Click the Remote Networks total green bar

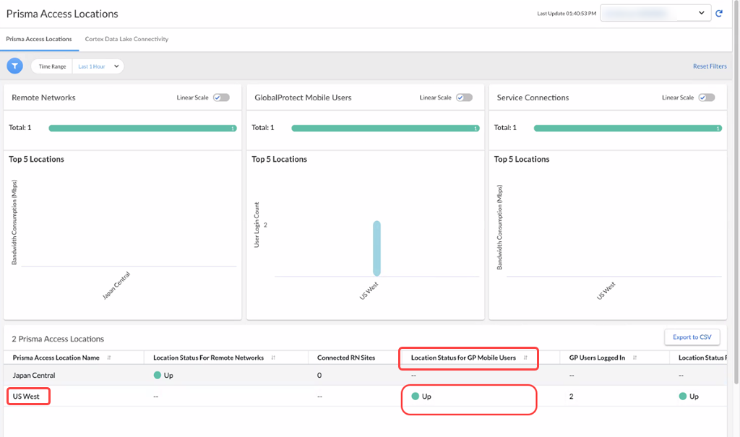142,128
